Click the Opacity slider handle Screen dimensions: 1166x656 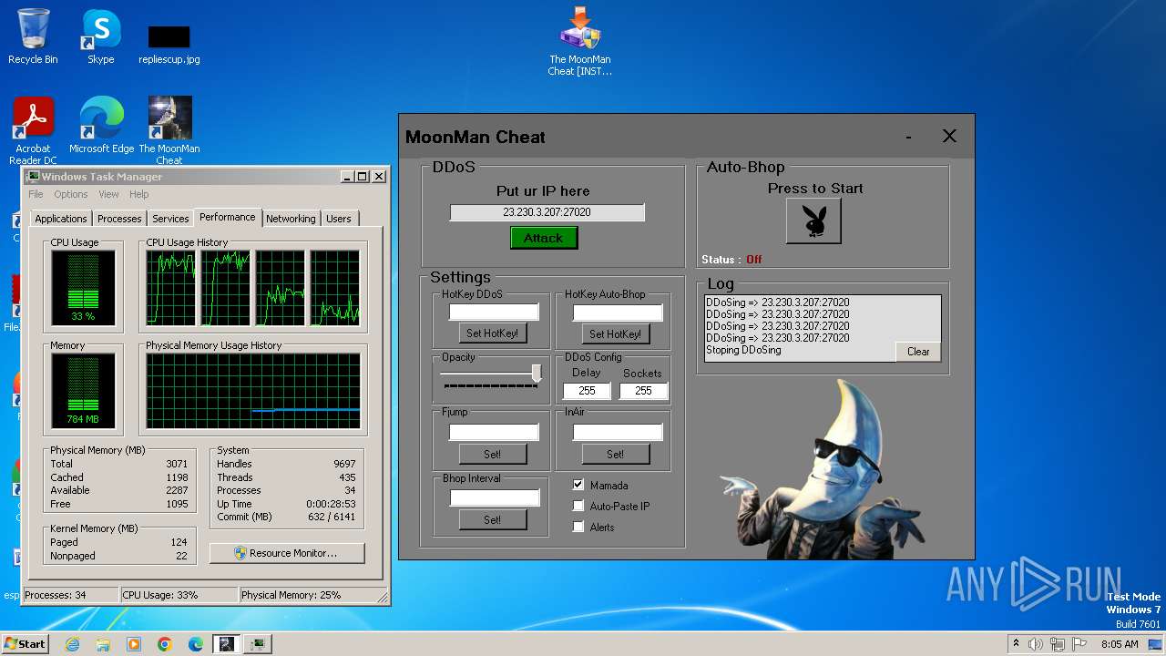coord(537,374)
